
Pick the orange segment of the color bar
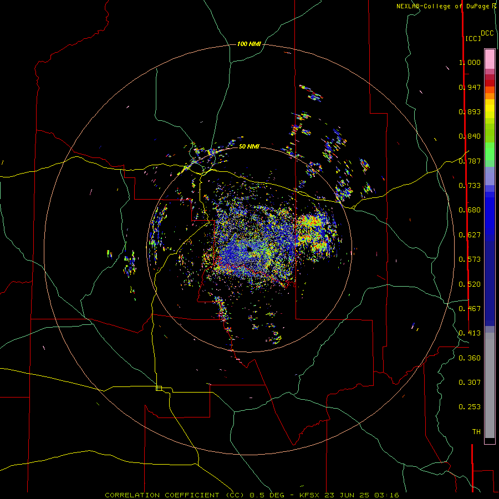[490, 96]
